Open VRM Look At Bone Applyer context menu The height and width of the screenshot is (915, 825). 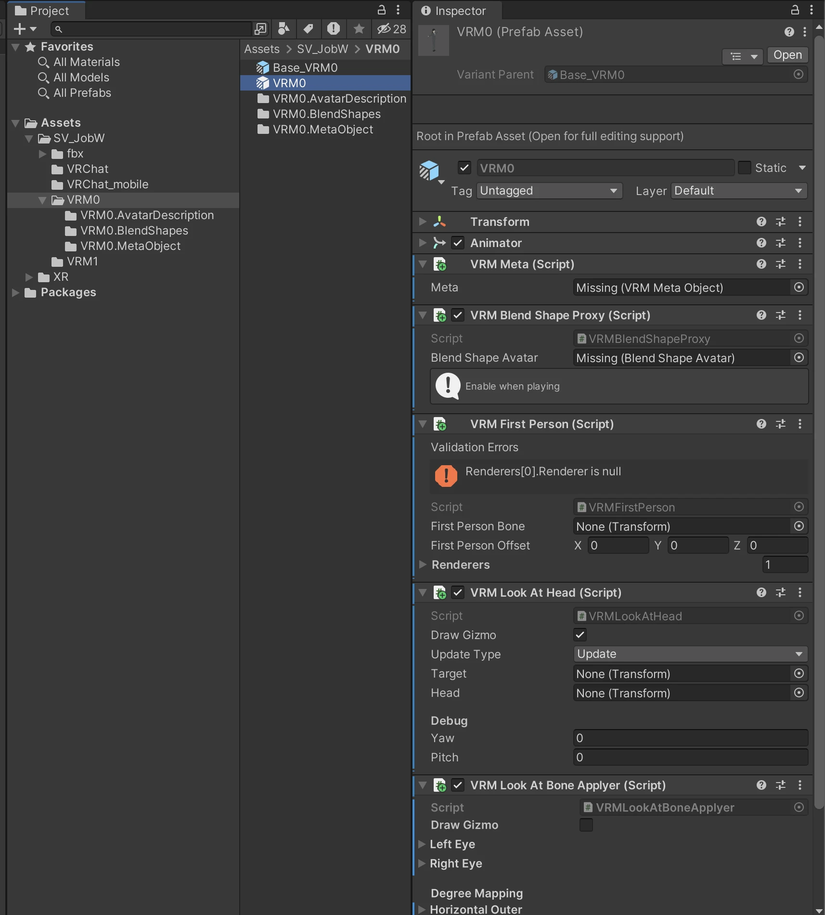tap(800, 785)
